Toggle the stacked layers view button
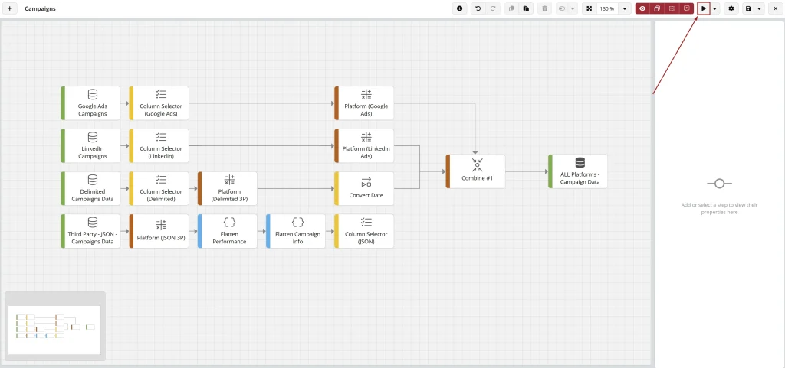The width and height of the screenshot is (785, 368). [657, 8]
